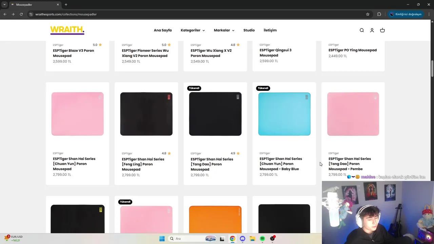Open the shopping cart icon
The width and height of the screenshot is (434, 244).
pyautogui.click(x=382, y=30)
